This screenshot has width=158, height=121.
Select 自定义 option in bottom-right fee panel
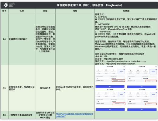[x=153, y=95]
